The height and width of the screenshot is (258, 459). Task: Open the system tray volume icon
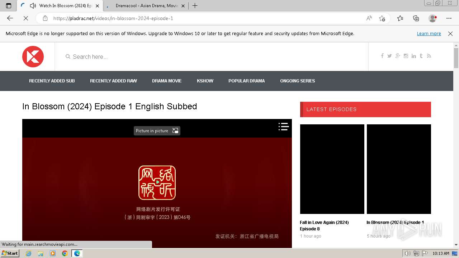point(408,253)
